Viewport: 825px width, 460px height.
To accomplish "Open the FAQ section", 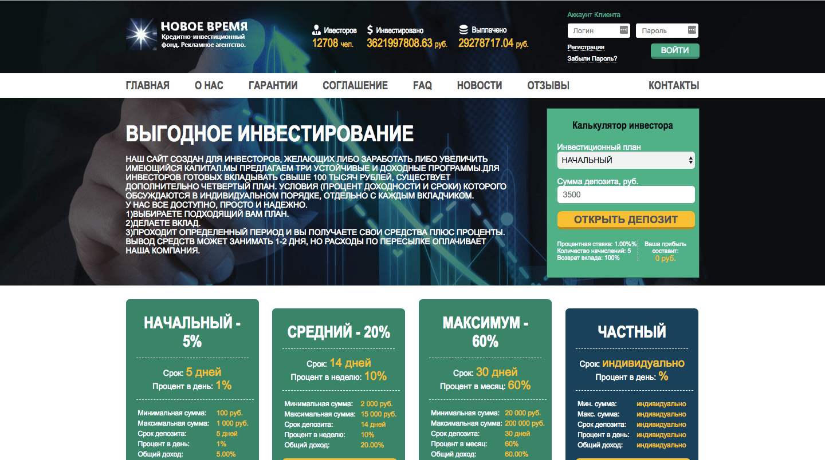I will pos(422,86).
